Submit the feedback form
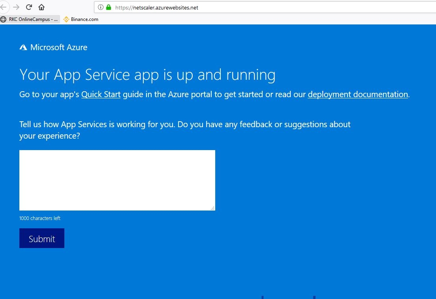The height and width of the screenshot is (299, 436). 42,238
